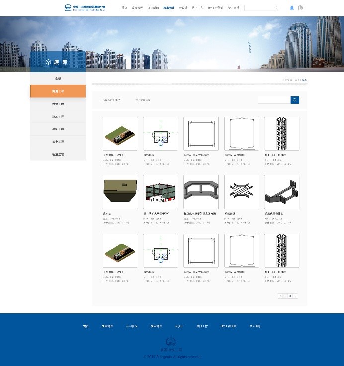
Task: Open the olive-green box tank thumbnail
Action: point(120,192)
